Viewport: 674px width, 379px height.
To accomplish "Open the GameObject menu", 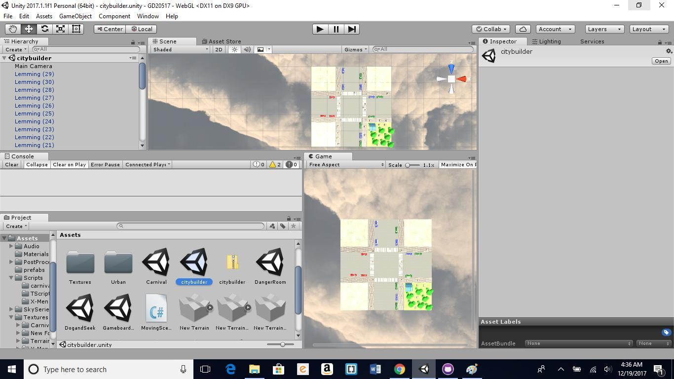I will click(75, 16).
